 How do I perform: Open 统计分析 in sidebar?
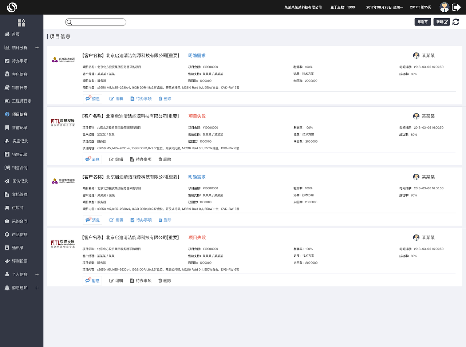(x=20, y=48)
